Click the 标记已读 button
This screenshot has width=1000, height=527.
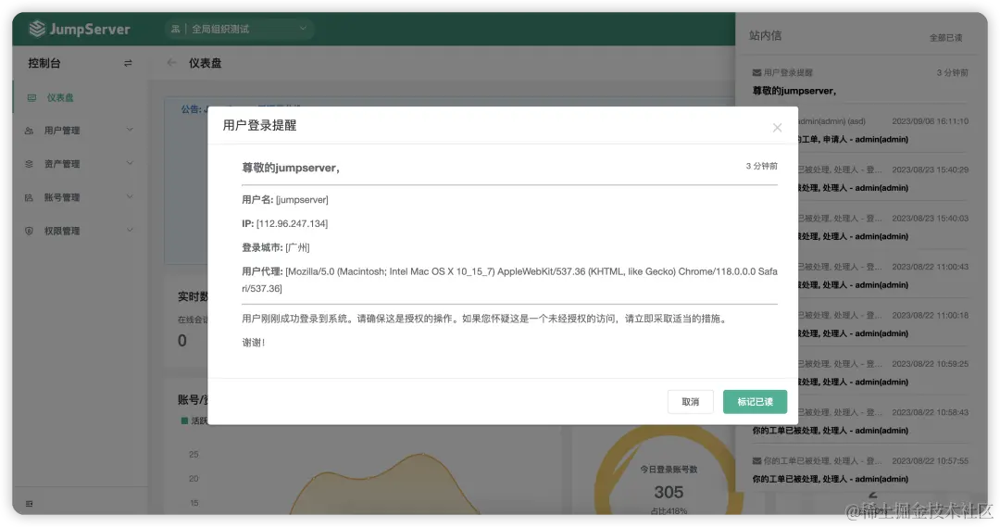coord(755,402)
